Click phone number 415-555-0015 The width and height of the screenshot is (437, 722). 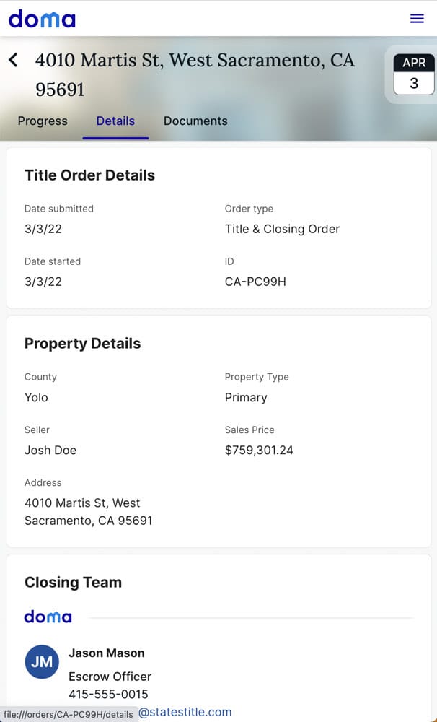[x=108, y=695]
